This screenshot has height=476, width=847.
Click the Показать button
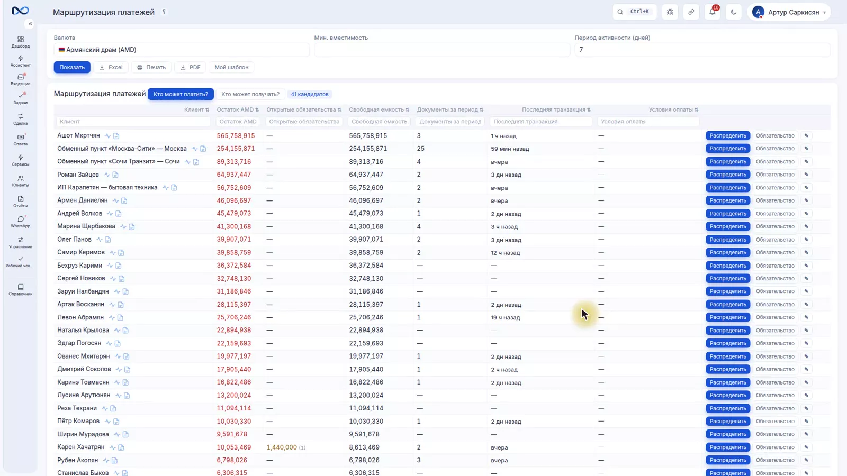[x=72, y=67]
